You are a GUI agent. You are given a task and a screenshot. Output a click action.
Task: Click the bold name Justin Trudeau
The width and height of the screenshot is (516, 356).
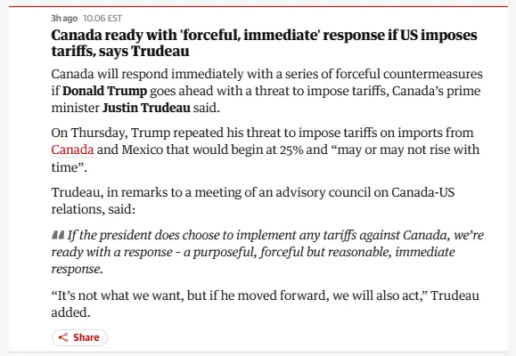click(x=146, y=109)
